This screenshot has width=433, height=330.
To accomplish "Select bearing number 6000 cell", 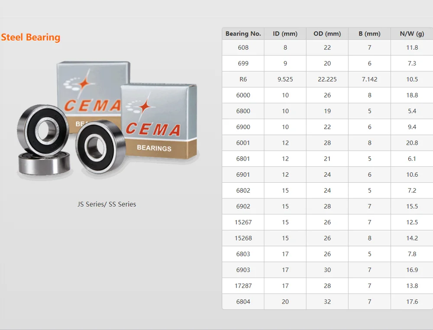I will 243,95.
